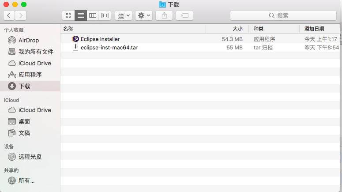Select the 下载 sidebar folder
This screenshot has height=192, width=342.
[30, 86]
